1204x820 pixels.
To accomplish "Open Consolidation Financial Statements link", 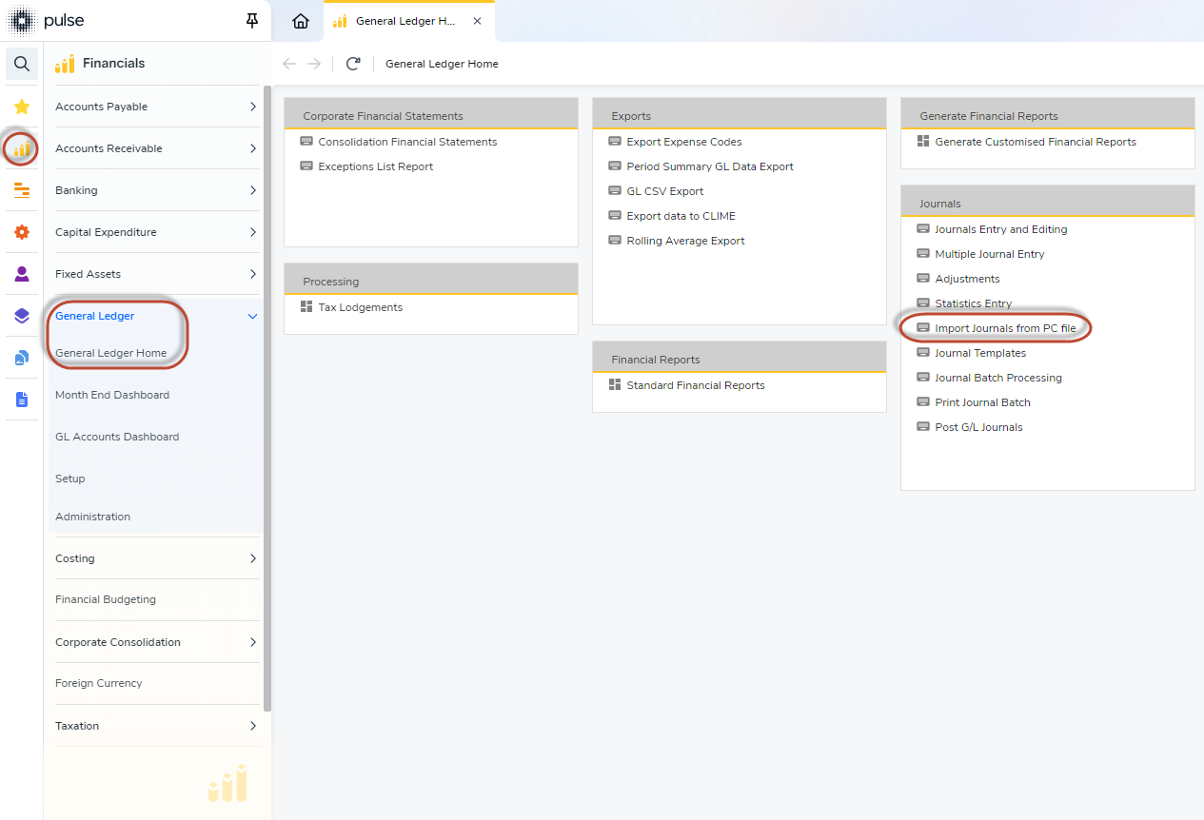I will (407, 142).
